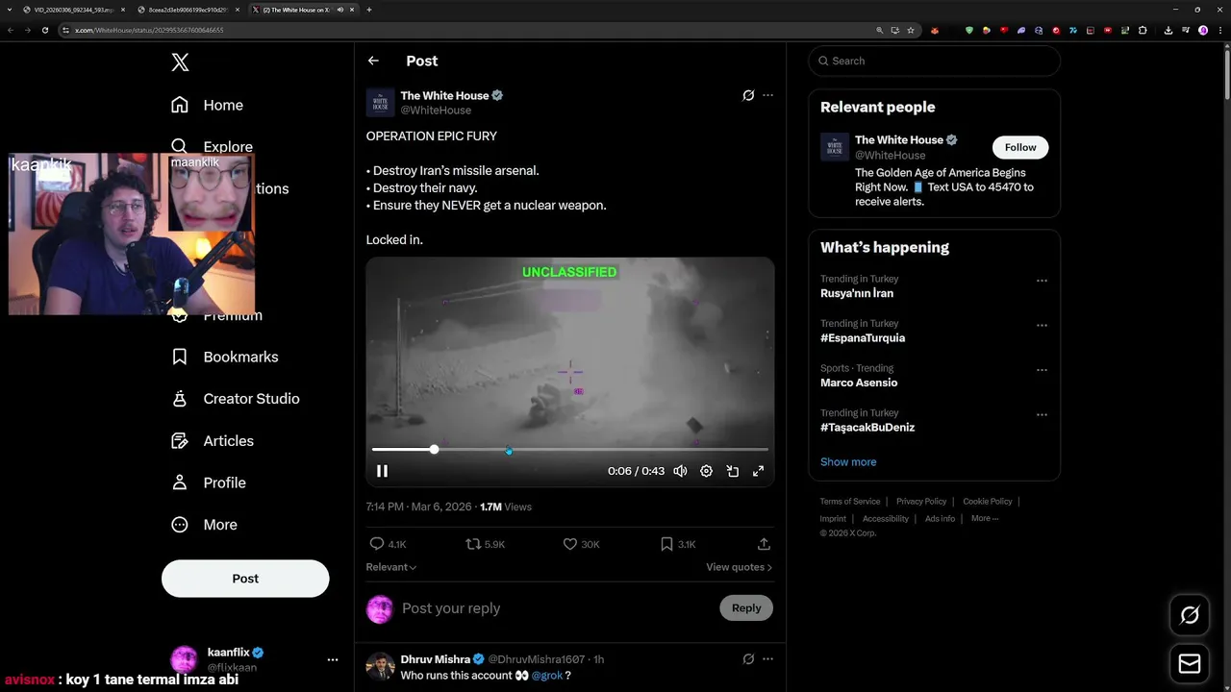Expand the footer More ··· links
The width and height of the screenshot is (1231, 692).
tap(985, 518)
